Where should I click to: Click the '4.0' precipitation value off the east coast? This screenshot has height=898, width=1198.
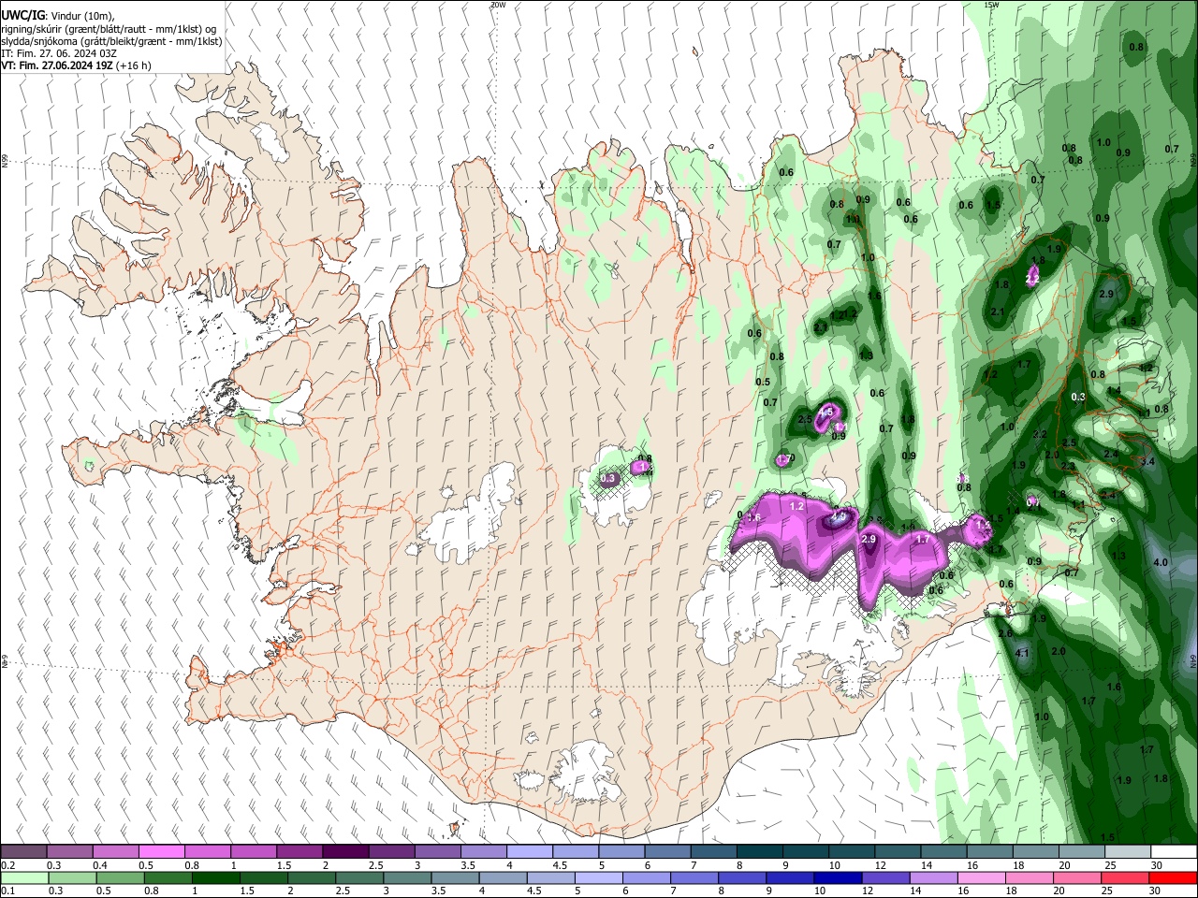[1161, 562]
